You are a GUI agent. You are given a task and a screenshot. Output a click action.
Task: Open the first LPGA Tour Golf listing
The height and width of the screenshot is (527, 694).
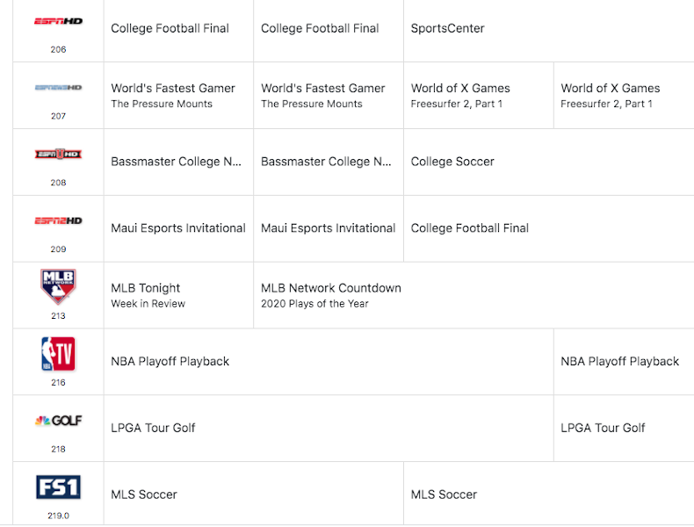click(x=153, y=428)
